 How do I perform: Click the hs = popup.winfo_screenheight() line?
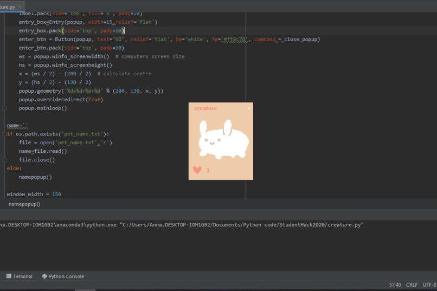click(x=65, y=65)
